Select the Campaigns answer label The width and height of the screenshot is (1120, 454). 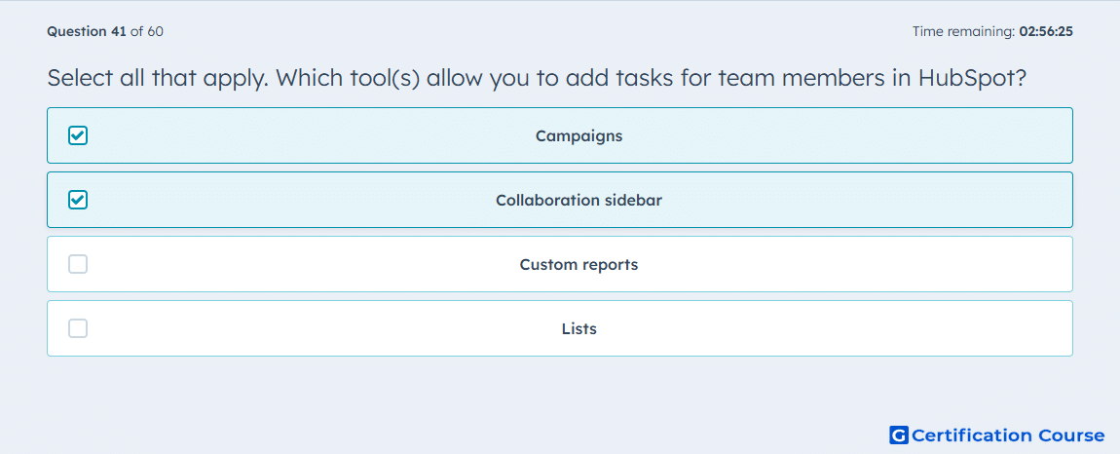point(579,135)
